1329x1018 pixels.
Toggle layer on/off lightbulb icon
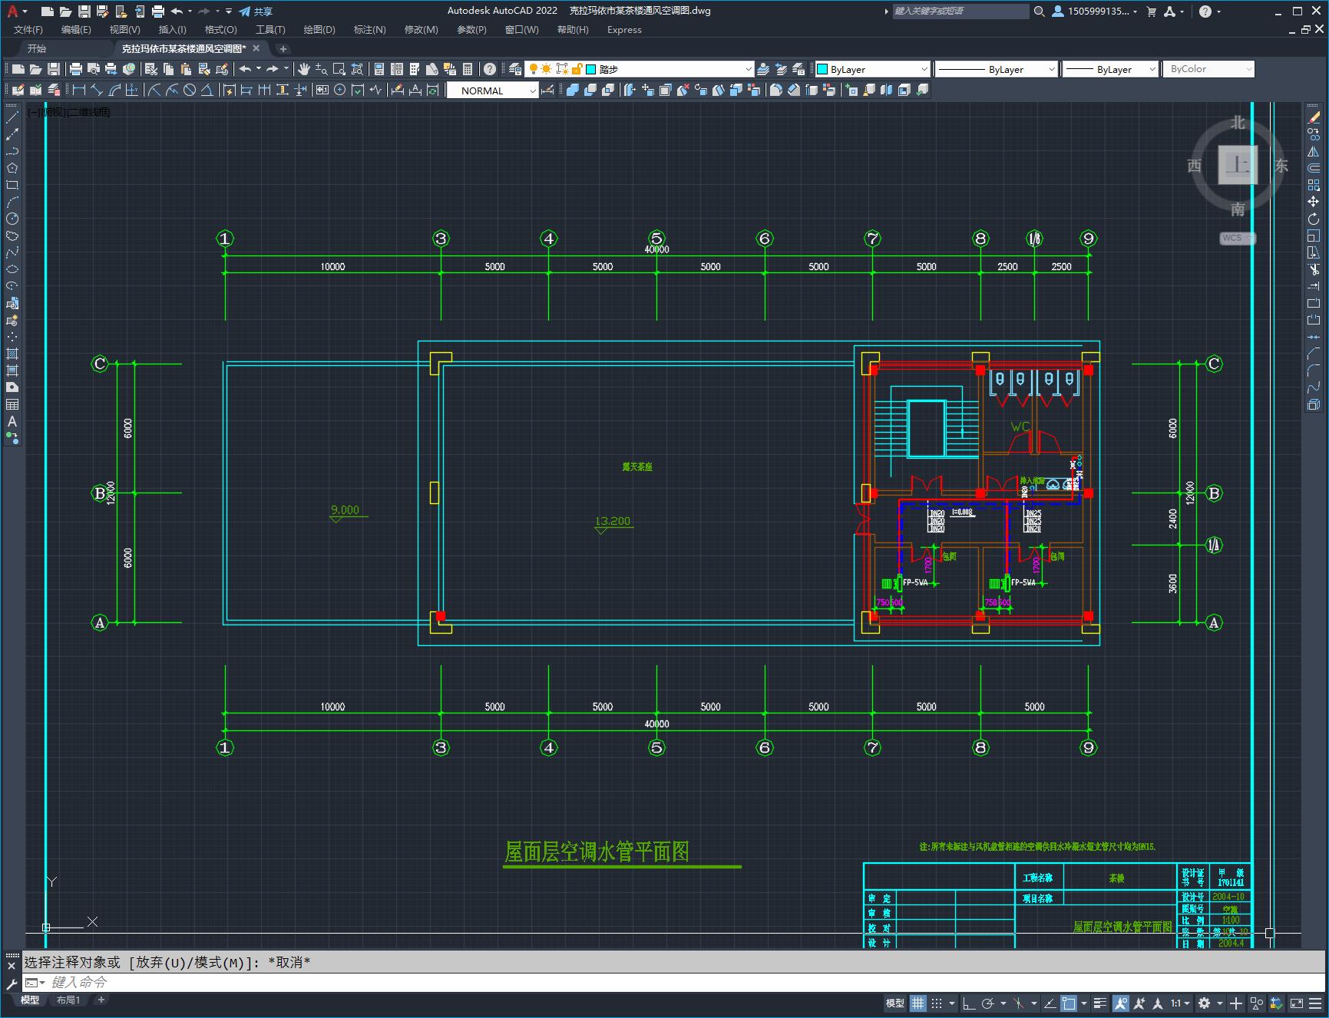point(533,69)
